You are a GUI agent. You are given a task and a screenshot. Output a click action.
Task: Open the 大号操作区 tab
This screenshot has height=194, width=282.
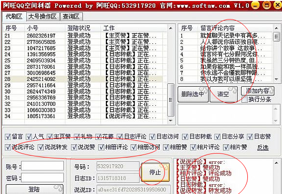pyautogui.click(x=42, y=17)
